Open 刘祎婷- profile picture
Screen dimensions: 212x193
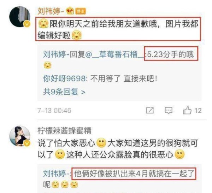pos(20,17)
